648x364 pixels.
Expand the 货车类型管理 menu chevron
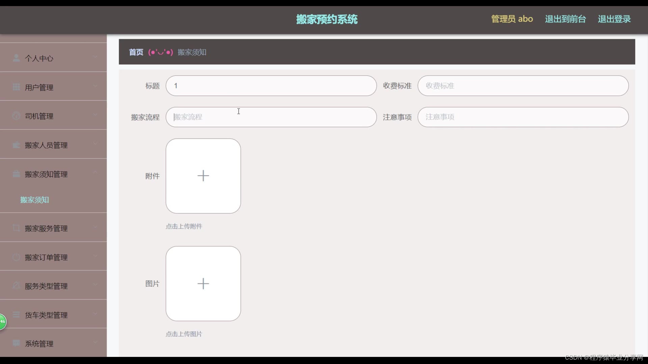point(95,314)
